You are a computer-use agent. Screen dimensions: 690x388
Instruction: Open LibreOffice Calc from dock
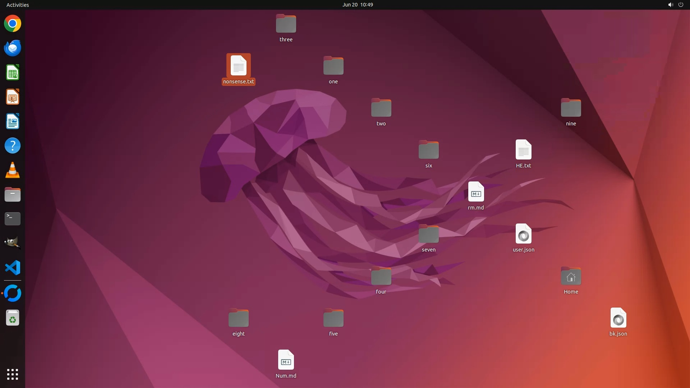(x=13, y=73)
